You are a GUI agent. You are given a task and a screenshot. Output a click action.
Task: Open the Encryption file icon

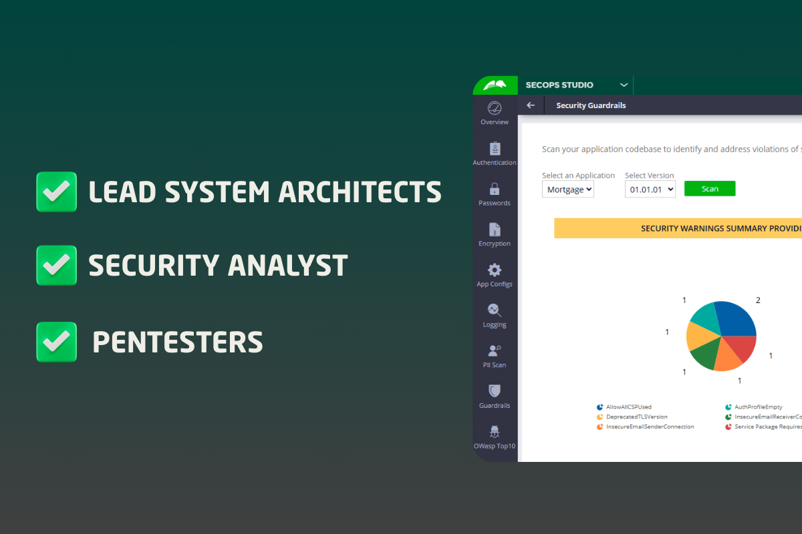[495, 230]
